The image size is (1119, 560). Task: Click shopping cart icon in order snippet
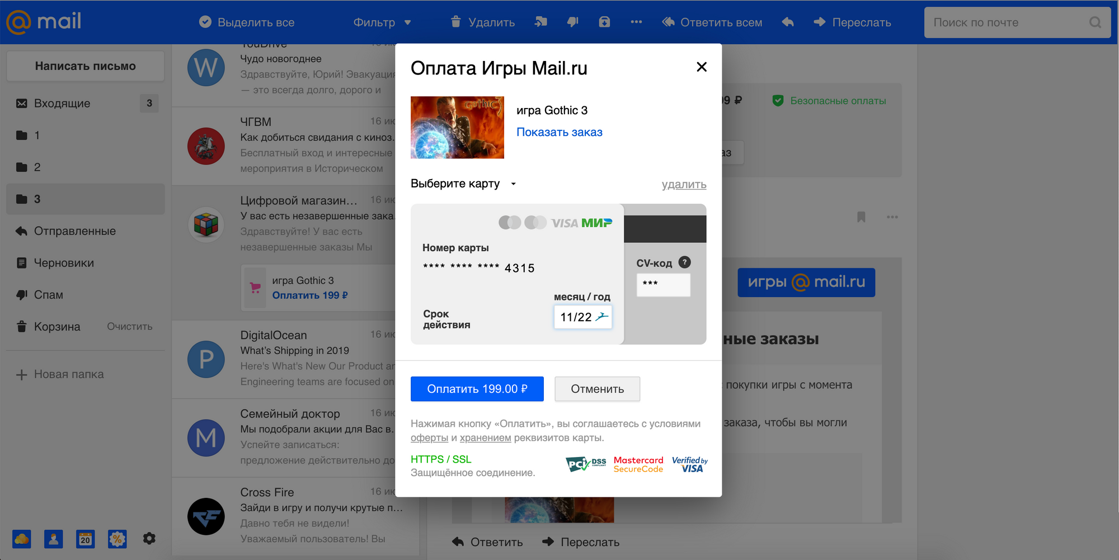(256, 288)
